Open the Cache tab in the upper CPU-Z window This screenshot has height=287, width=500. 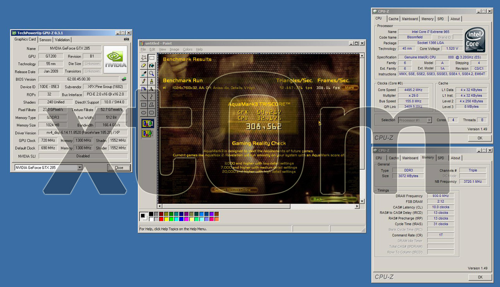pos(393,19)
